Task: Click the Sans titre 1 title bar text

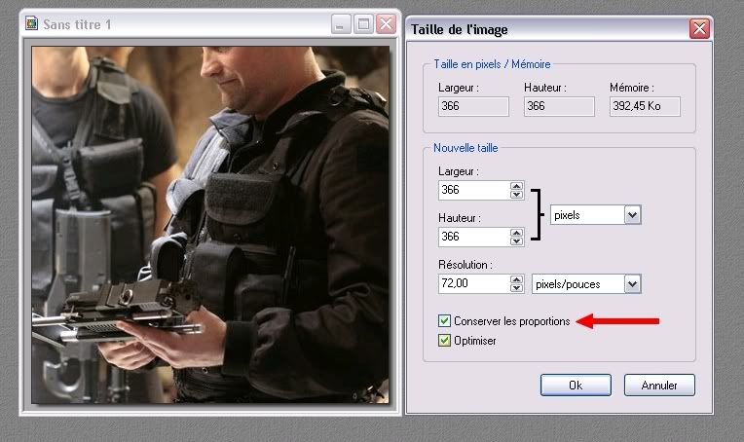Action: (x=77, y=24)
